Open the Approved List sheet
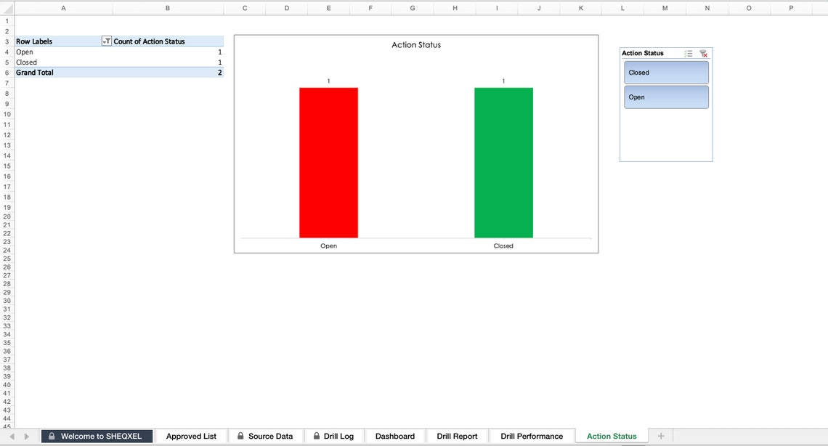 190,436
